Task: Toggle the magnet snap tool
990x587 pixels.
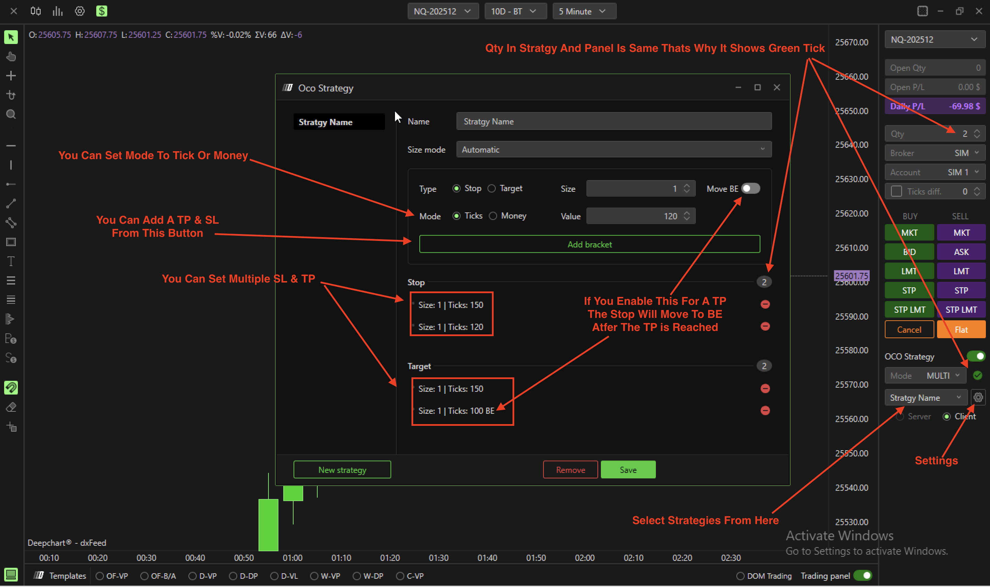Action: (11, 388)
